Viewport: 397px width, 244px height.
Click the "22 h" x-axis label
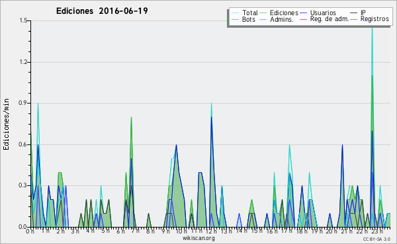(361, 231)
